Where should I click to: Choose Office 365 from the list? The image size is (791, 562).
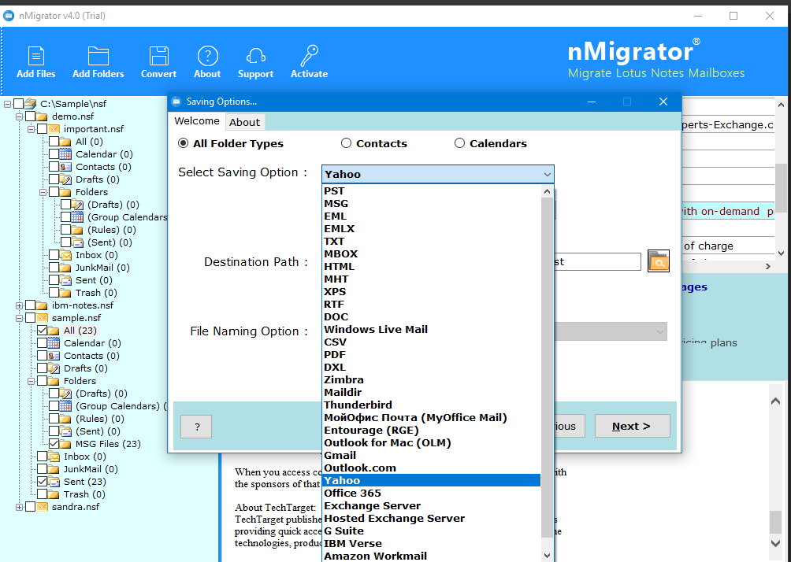click(x=431, y=494)
